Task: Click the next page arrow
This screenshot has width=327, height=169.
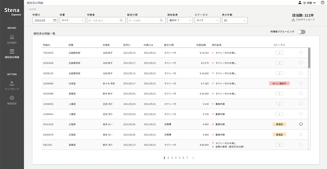Action: click(193, 158)
